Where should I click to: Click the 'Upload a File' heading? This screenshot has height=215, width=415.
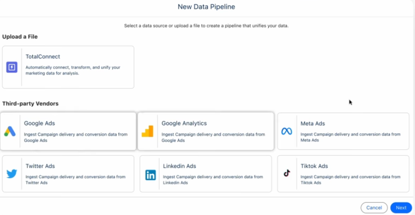[20, 37]
